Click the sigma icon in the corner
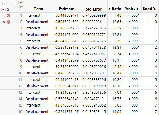The width and height of the screenshot is (159, 115). pyautogui.click(x=8, y=10)
